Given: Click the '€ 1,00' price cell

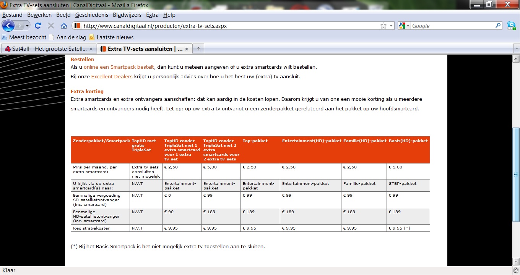Looking at the screenshot, I should click(408, 171).
